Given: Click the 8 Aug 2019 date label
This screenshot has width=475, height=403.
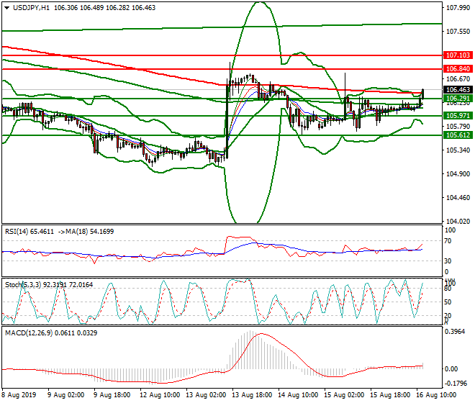Looking at the screenshot, I should (19, 395).
